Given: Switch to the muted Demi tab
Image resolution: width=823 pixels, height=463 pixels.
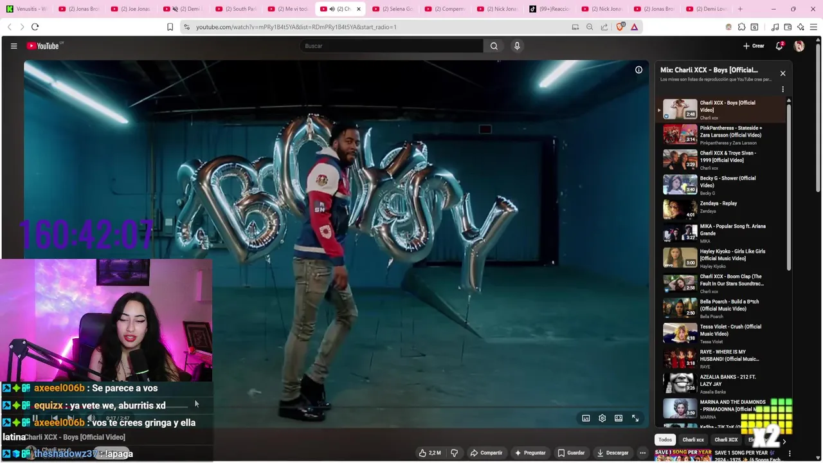Looking at the screenshot, I should point(184,9).
